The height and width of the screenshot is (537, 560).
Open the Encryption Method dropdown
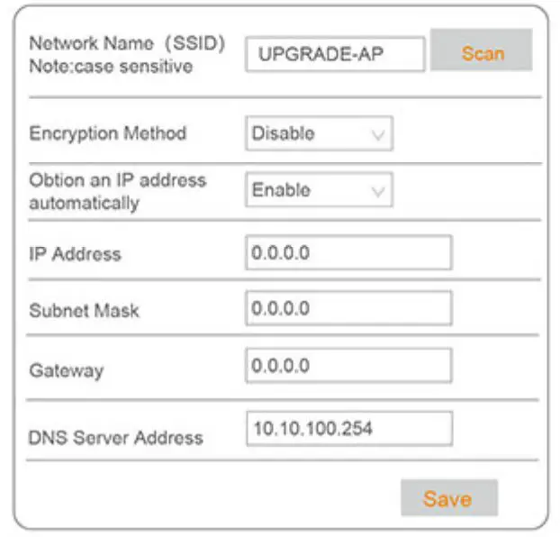click(319, 134)
